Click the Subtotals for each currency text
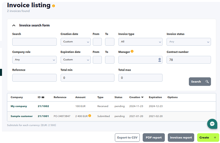Screen dimensions: 220x143 tap(31, 125)
